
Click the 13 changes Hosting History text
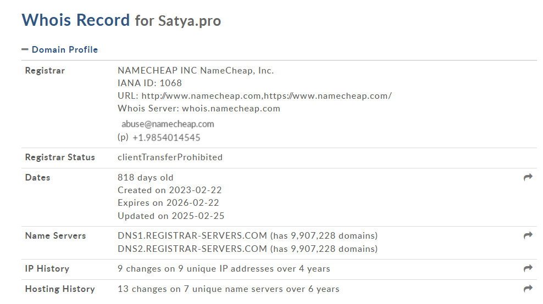(x=229, y=289)
